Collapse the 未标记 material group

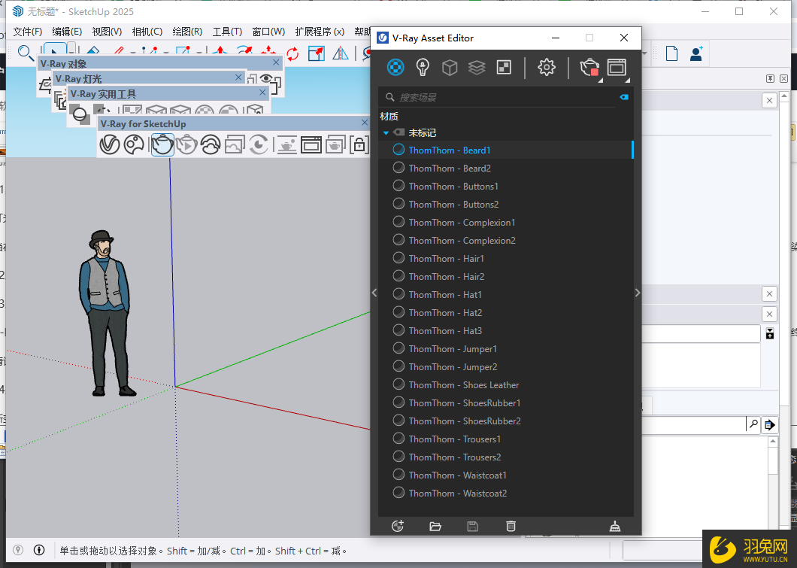point(386,132)
